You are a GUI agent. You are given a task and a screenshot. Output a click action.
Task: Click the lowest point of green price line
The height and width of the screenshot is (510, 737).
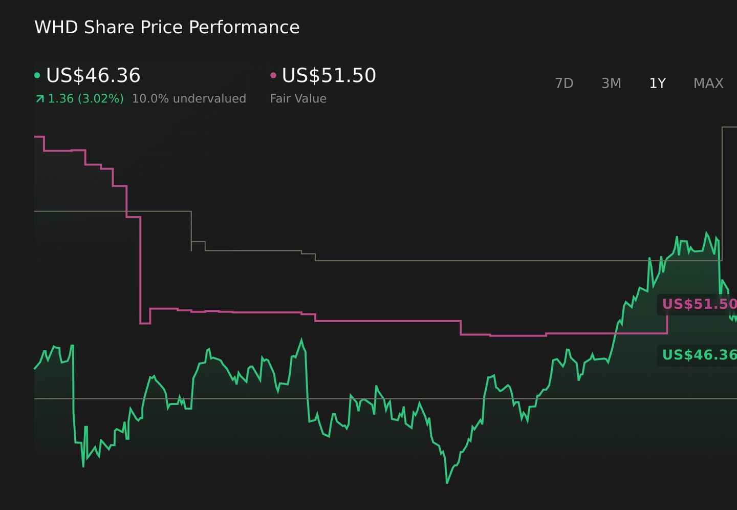coord(447,482)
